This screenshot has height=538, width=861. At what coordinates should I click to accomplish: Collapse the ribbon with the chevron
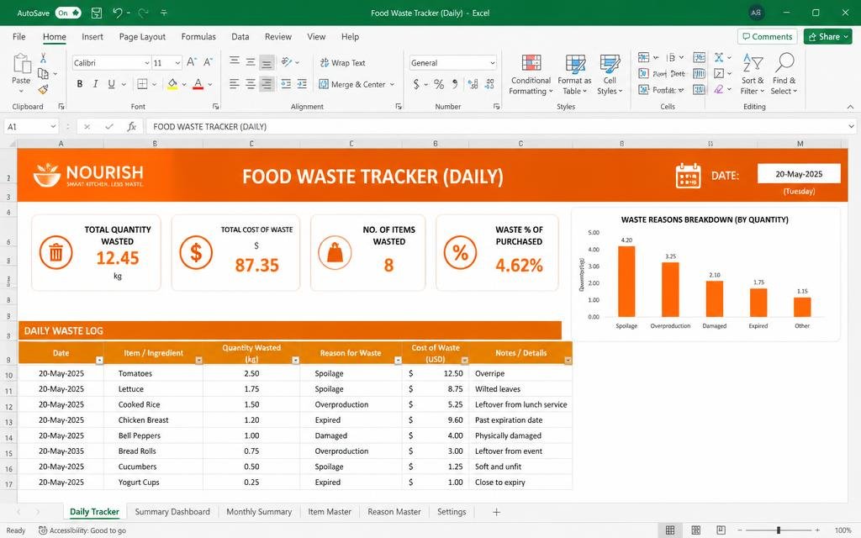pyautogui.click(x=850, y=107)
